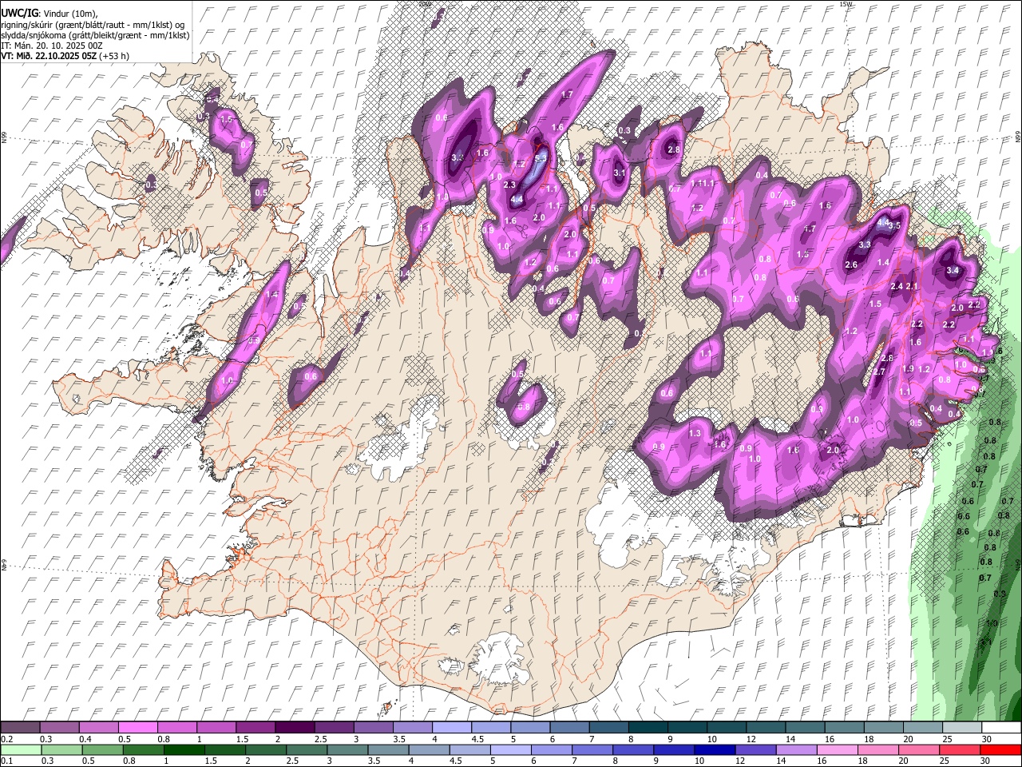
Task: Pick the light periwinkle 4 swatch, top legend row
Action: click(451, 727)
